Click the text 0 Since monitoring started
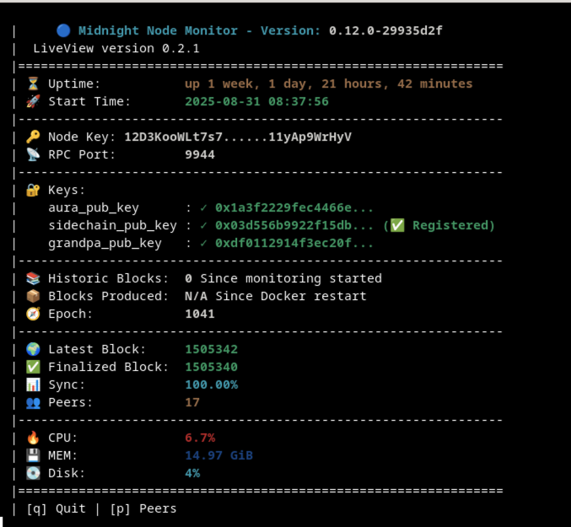Image resolution: width=571 pixels, height=527 pixels. pos(283,278)
